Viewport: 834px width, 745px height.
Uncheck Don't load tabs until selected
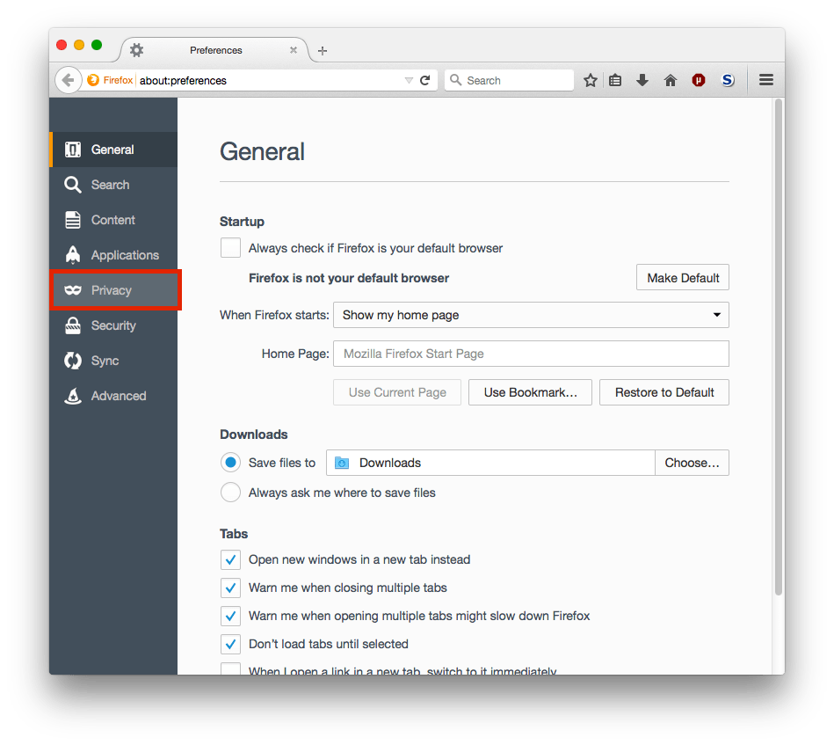coord(230,645)
